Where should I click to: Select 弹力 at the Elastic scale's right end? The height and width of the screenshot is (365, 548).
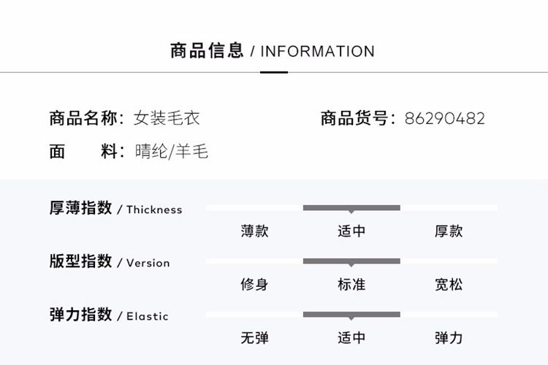(449, 338)
